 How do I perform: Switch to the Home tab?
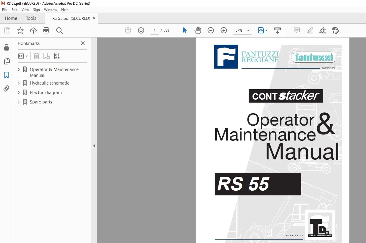pos(11,18)
